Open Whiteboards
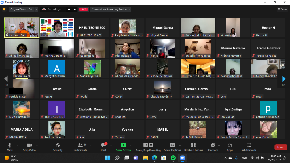The image size is (290, 163). (x=249, y=147)
